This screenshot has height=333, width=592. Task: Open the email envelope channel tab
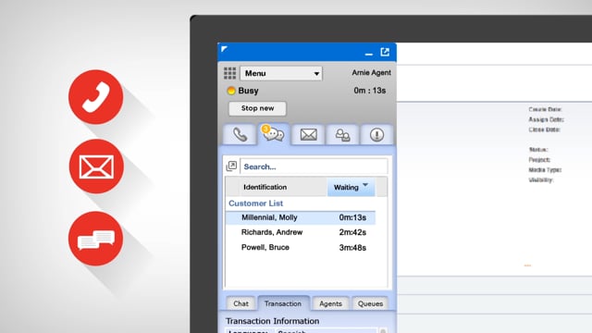click(x=308, y=135)
